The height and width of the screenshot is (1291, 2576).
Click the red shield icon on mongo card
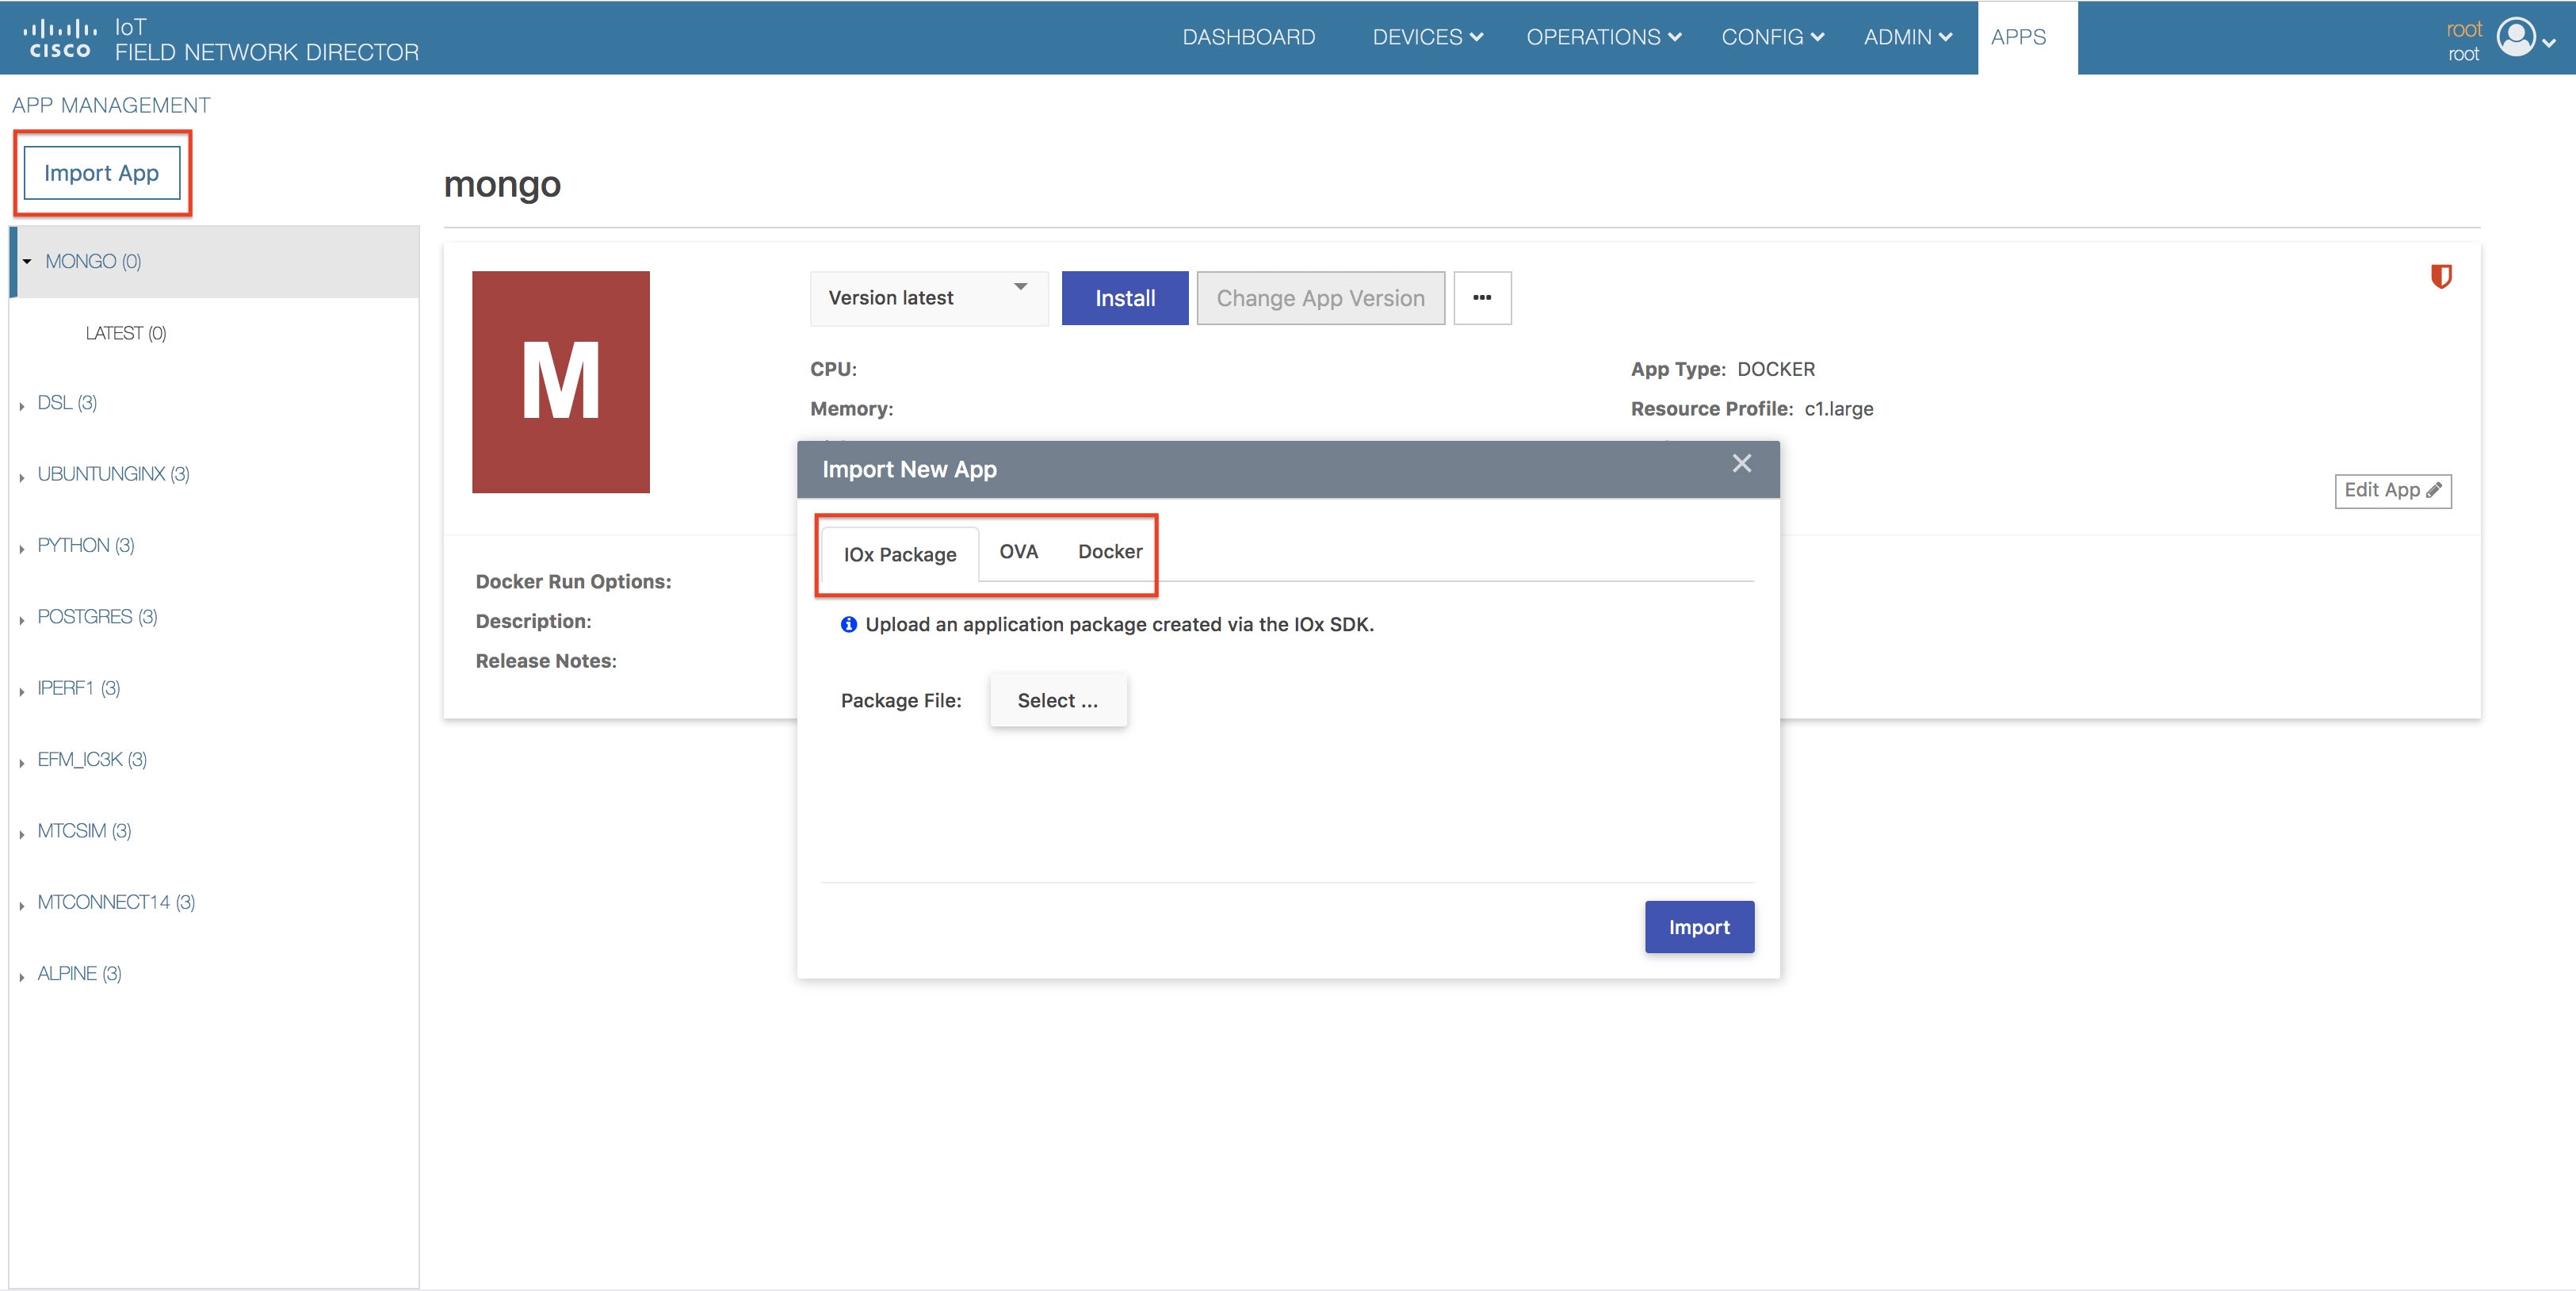point(2441,276)
